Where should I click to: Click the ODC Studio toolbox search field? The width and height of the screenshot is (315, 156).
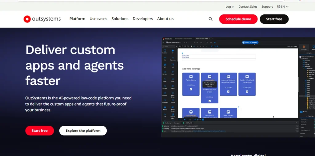click(x=169, y=46)
